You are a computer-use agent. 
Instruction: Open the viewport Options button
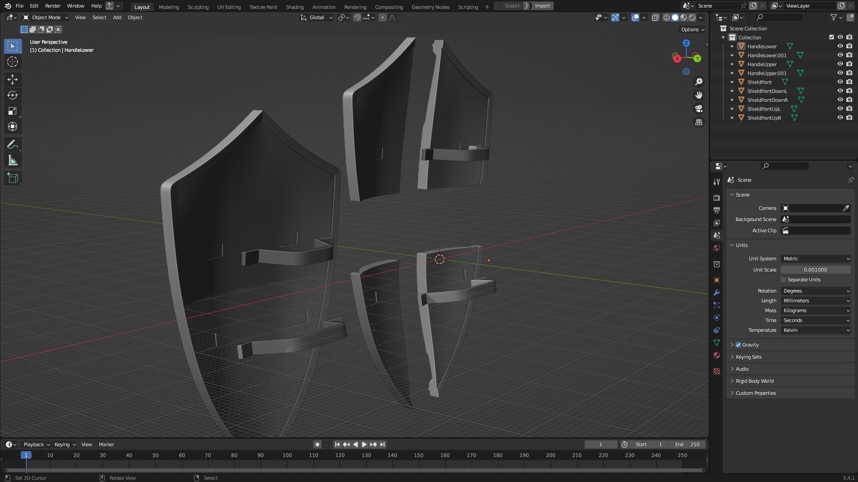(692, 29)
